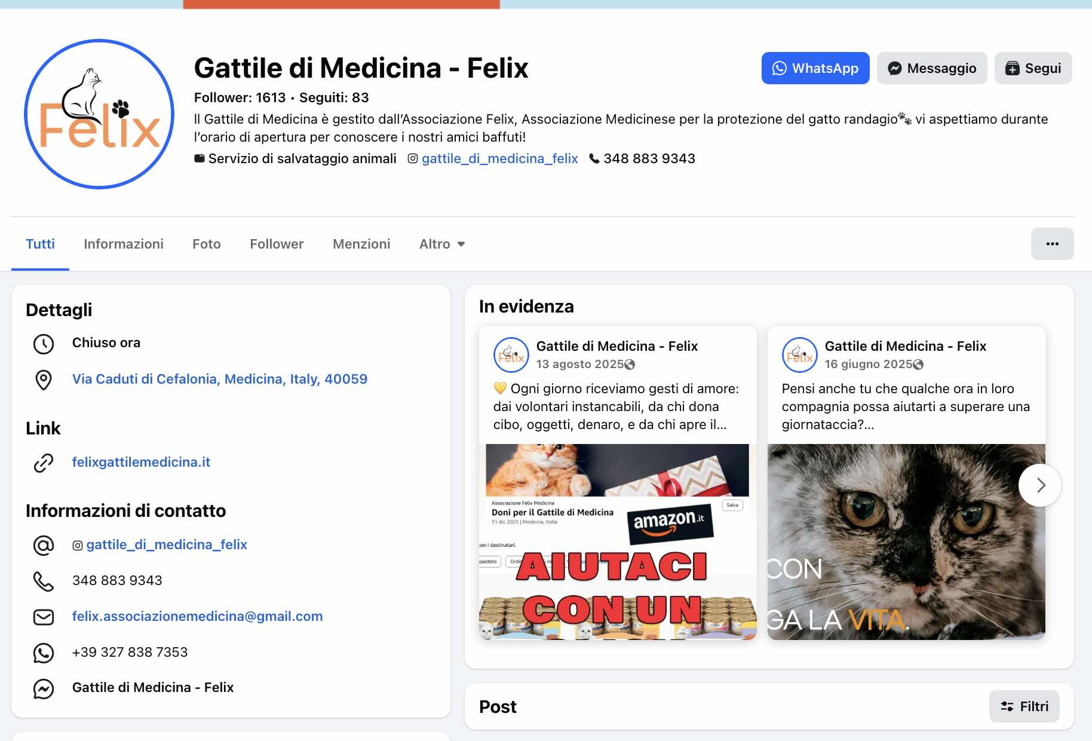Click the category icon before Servizio di salvataggio animali
1092x741 pixels.
pos(200,158)
